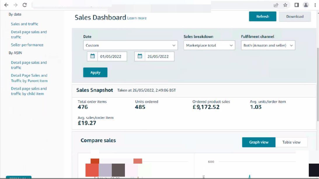Open the browser side panel icon
Image resolution: width=319 pixels, height=179 pixels.
point(296,5)
